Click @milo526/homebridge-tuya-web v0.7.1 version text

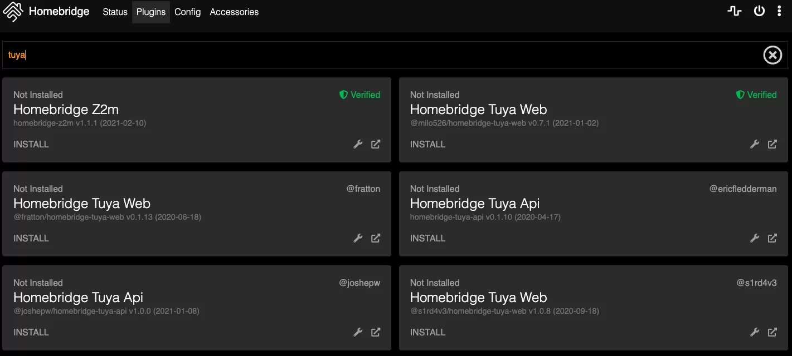504,123
